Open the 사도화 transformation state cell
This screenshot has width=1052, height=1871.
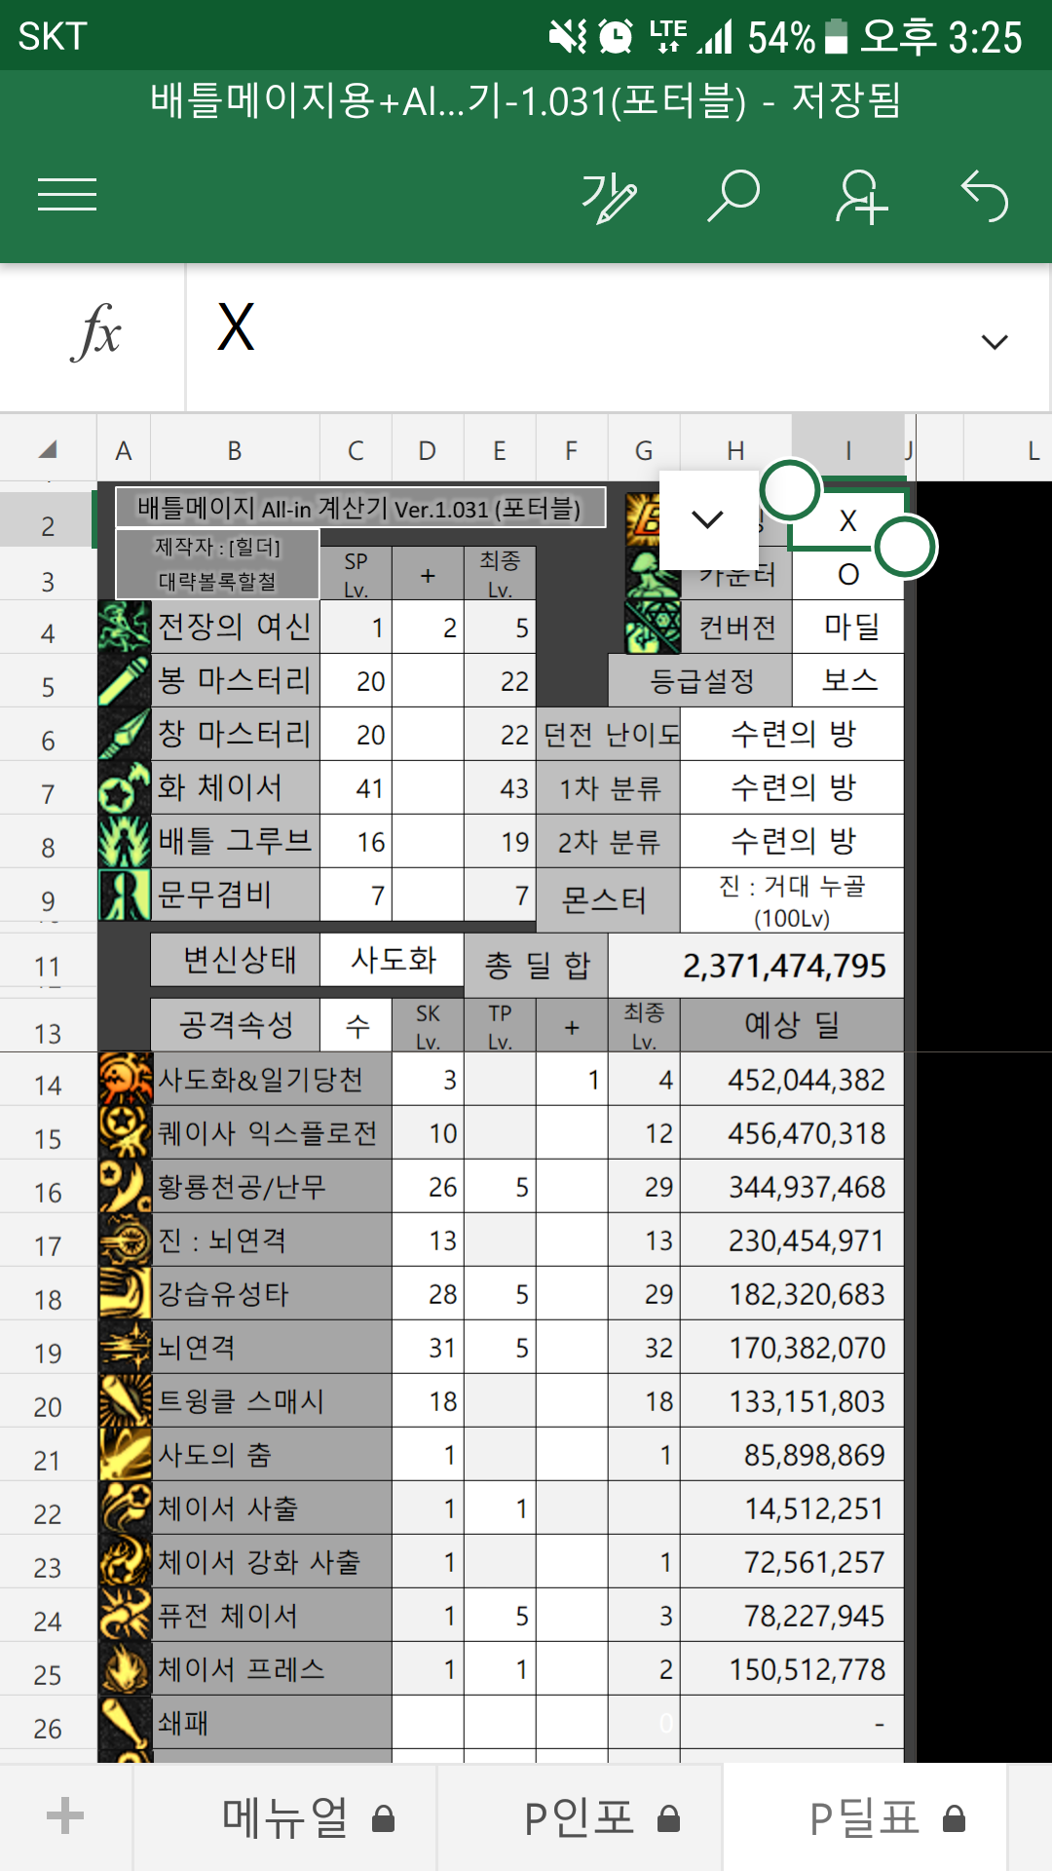click(x=392, y=960)
